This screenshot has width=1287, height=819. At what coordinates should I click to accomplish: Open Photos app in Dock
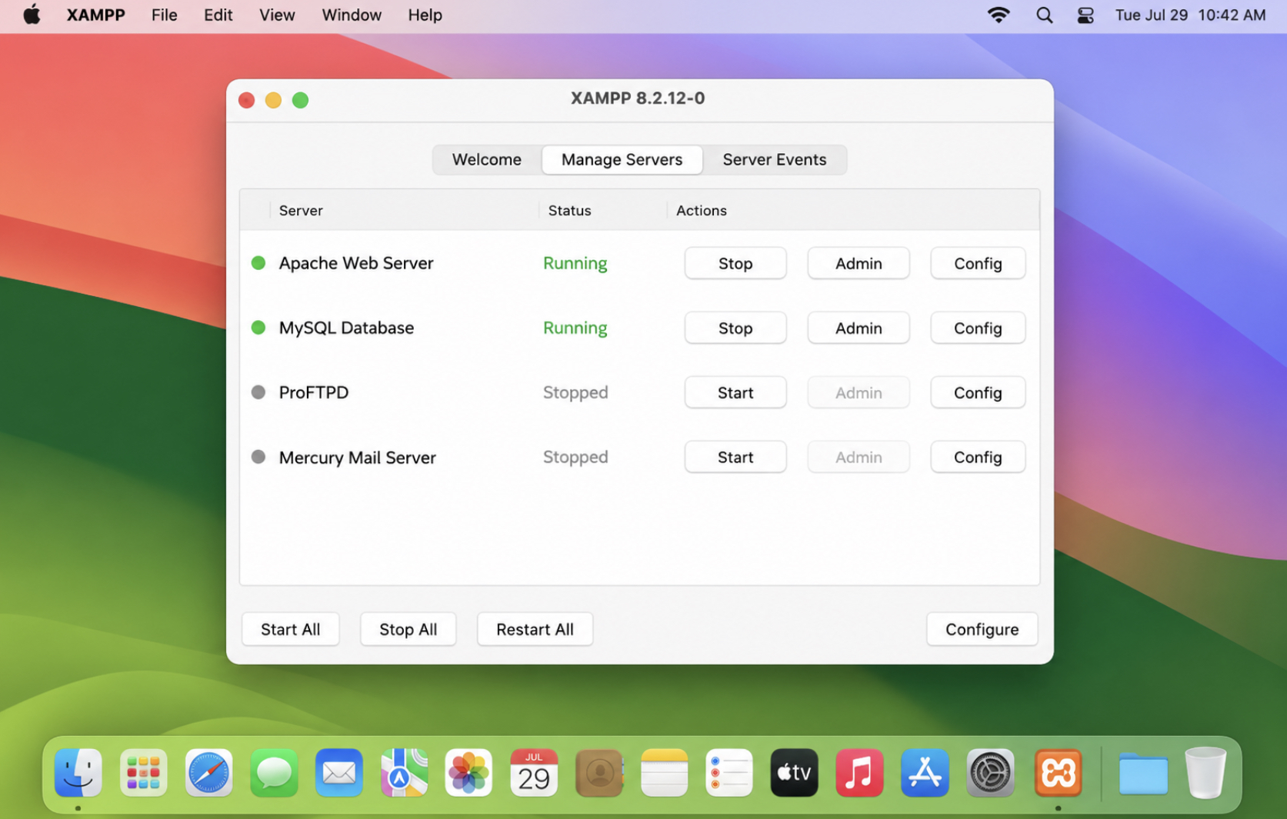(468, 773)
